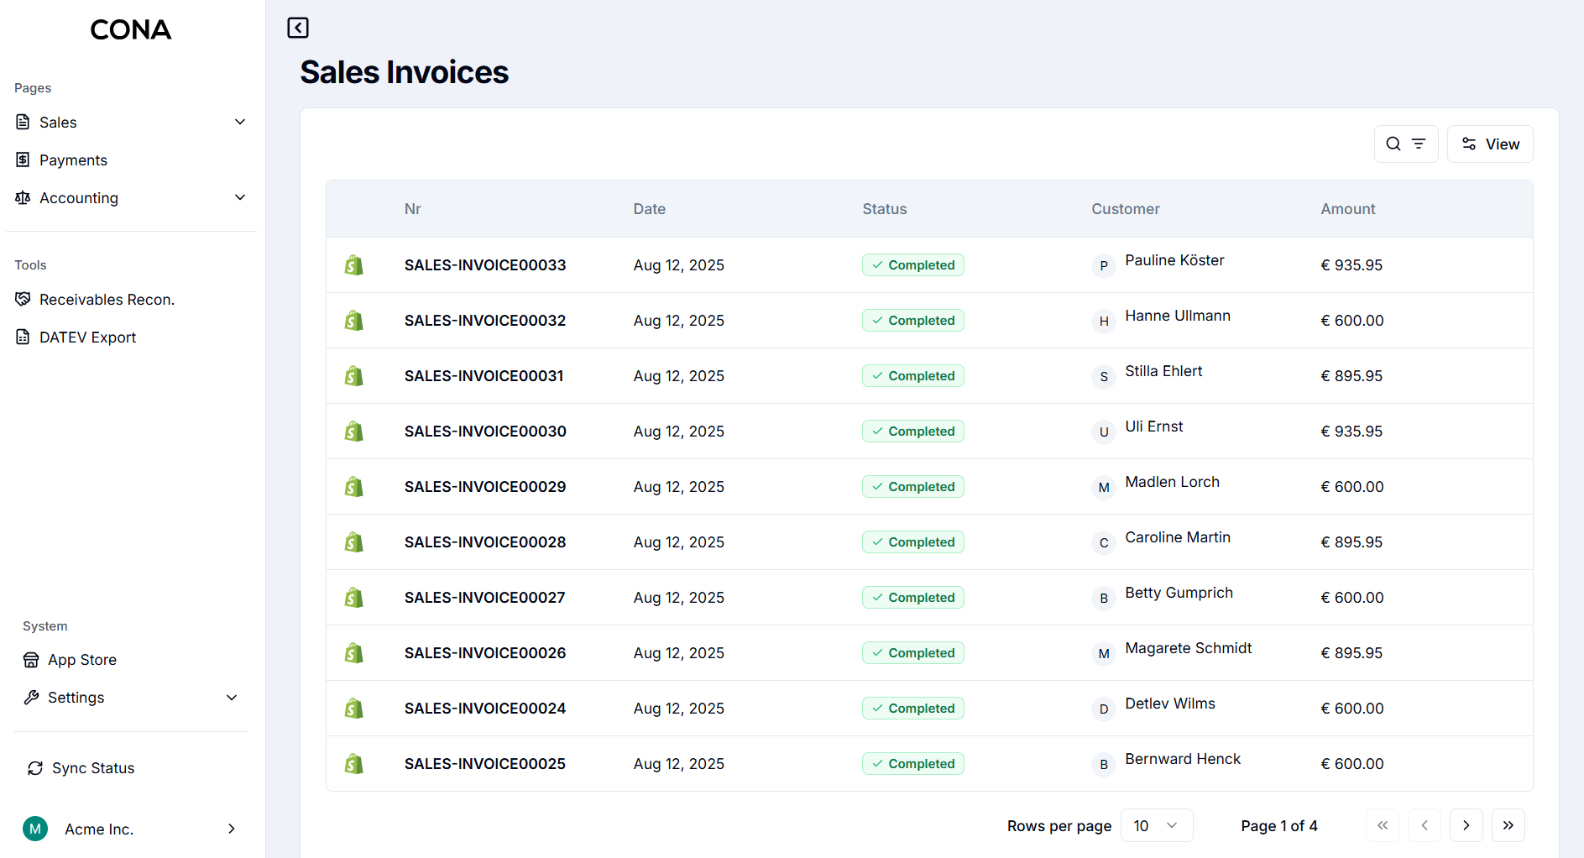Select customer Caroline Martin
This screenshot has width=1584, height=858.
(x=1177, y=537)
